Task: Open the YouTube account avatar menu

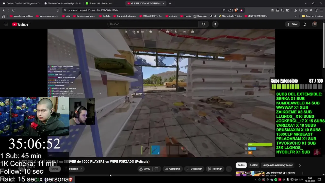Action: point(315,24)
